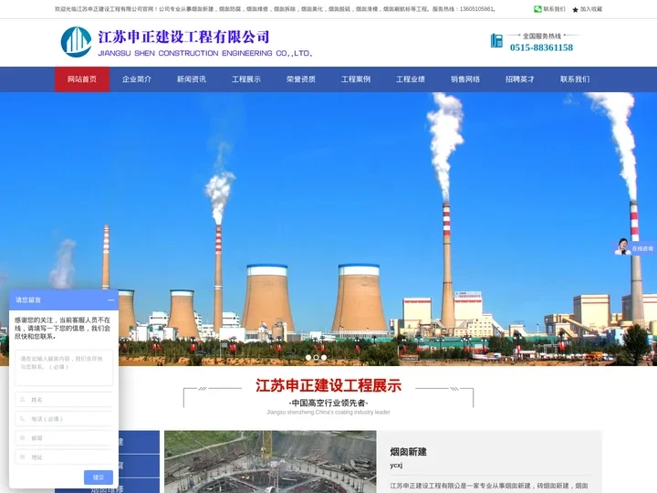Open 网站首页 navigation tab
This screenshot has width=657, height=493.
(x=82, y=79)
